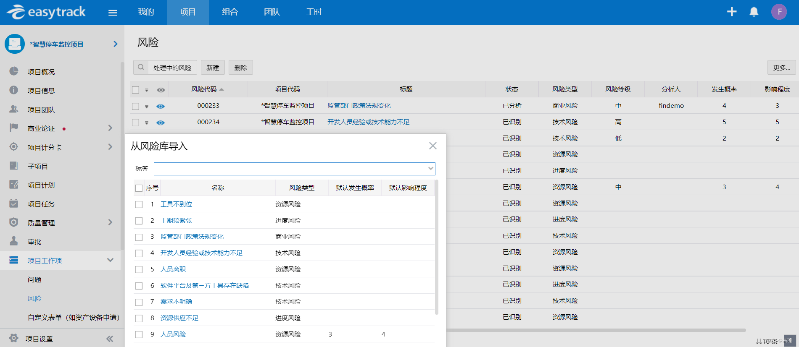The image size is (799, 347).
Task: Click 处理中的风险 filter button
Action: [x=172, y=68]
